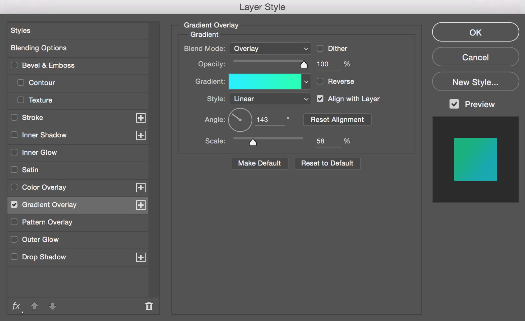Toggle the Dither checkbox

(320, 48)
